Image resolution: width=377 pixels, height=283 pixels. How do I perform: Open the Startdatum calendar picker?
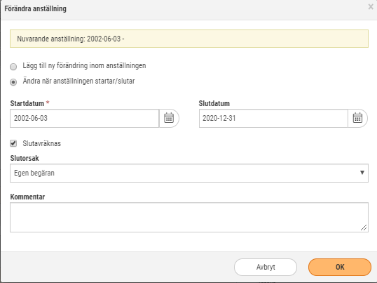(x=169, y=118)
